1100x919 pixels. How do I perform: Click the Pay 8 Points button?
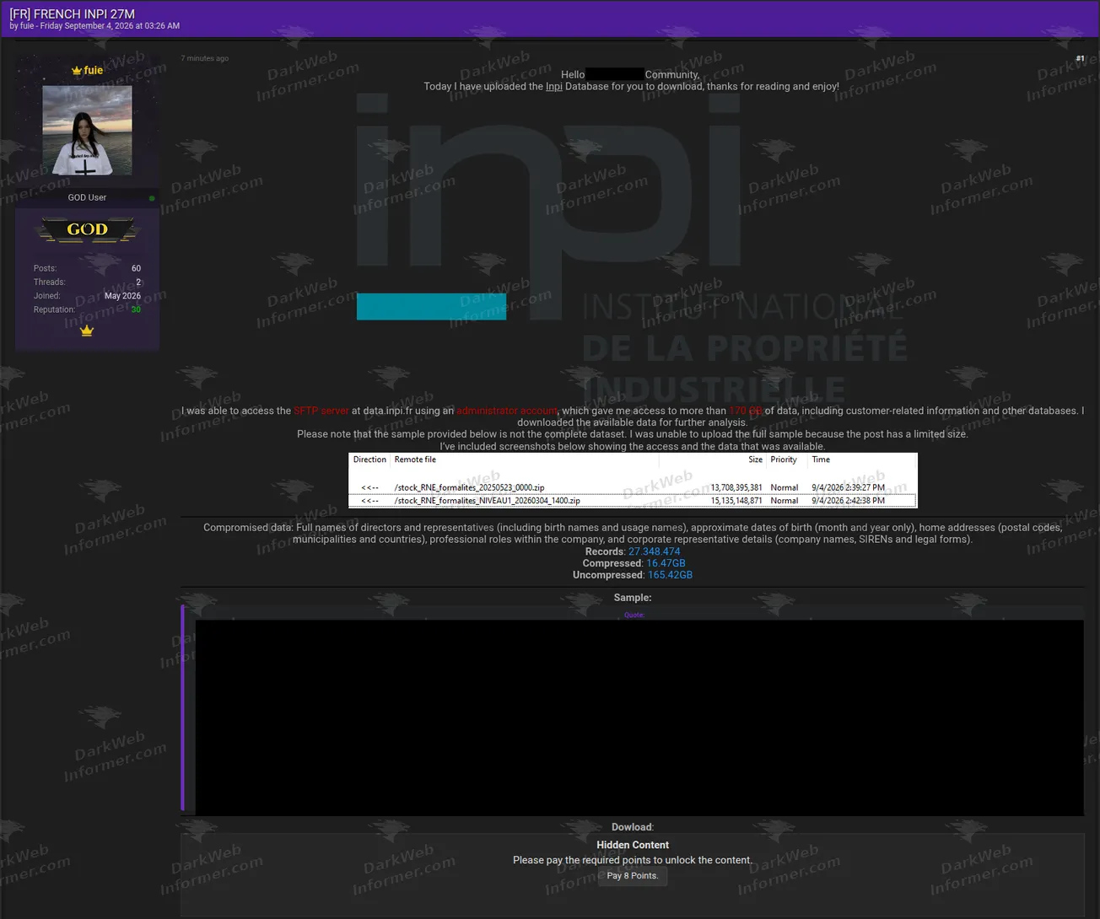(633, 876)
